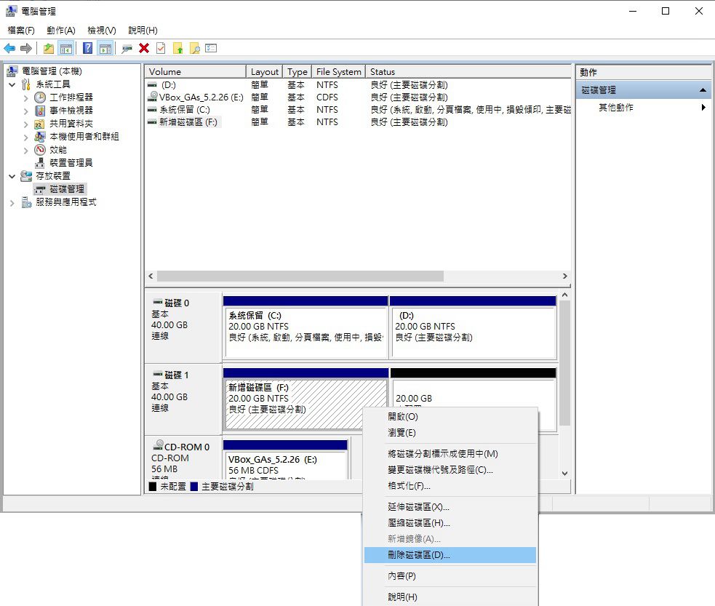The height and width of the screenshot is (606, 715).
Task: Sort by the File System column header
Action: [339, 71]
